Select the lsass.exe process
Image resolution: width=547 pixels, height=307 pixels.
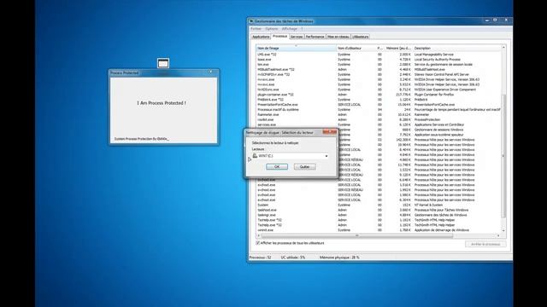click(379, 60)
